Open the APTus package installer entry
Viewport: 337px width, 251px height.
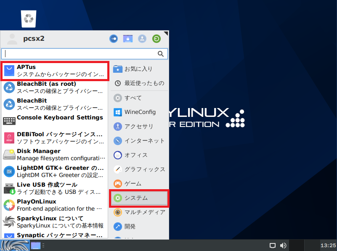click(55, 71)
